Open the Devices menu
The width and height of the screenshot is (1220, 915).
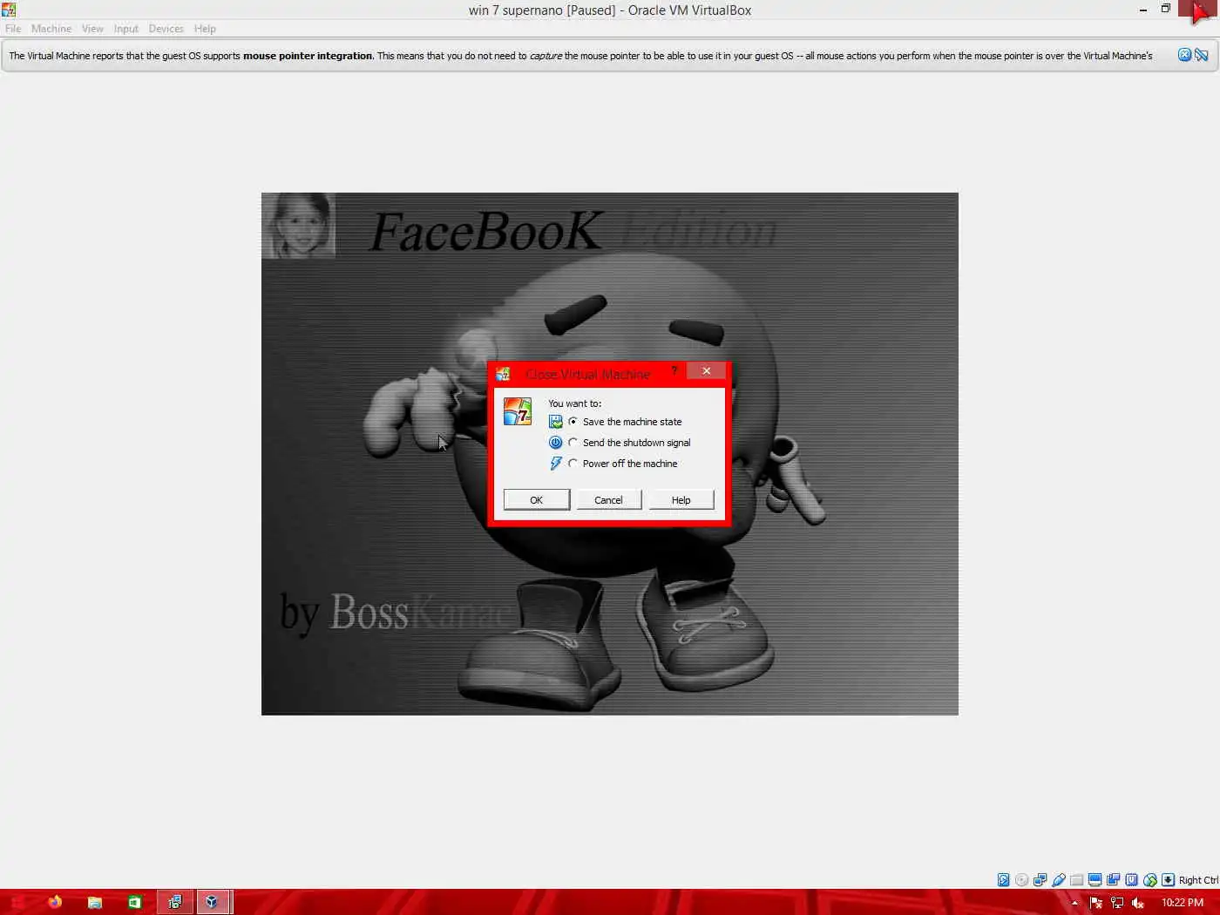click(166, 29)
